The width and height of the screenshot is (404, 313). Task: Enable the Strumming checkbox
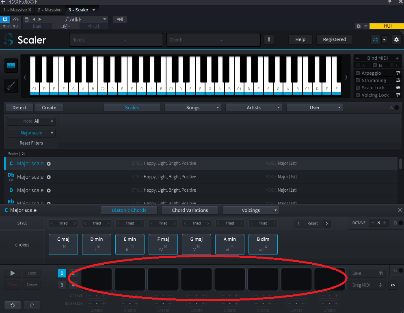[x=358, y=80]
